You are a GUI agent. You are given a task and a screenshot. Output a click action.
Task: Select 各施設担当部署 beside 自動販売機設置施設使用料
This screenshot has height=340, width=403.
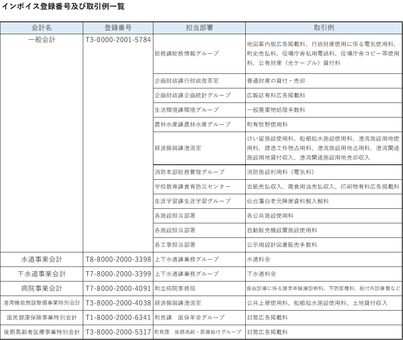tap(199, 230)
